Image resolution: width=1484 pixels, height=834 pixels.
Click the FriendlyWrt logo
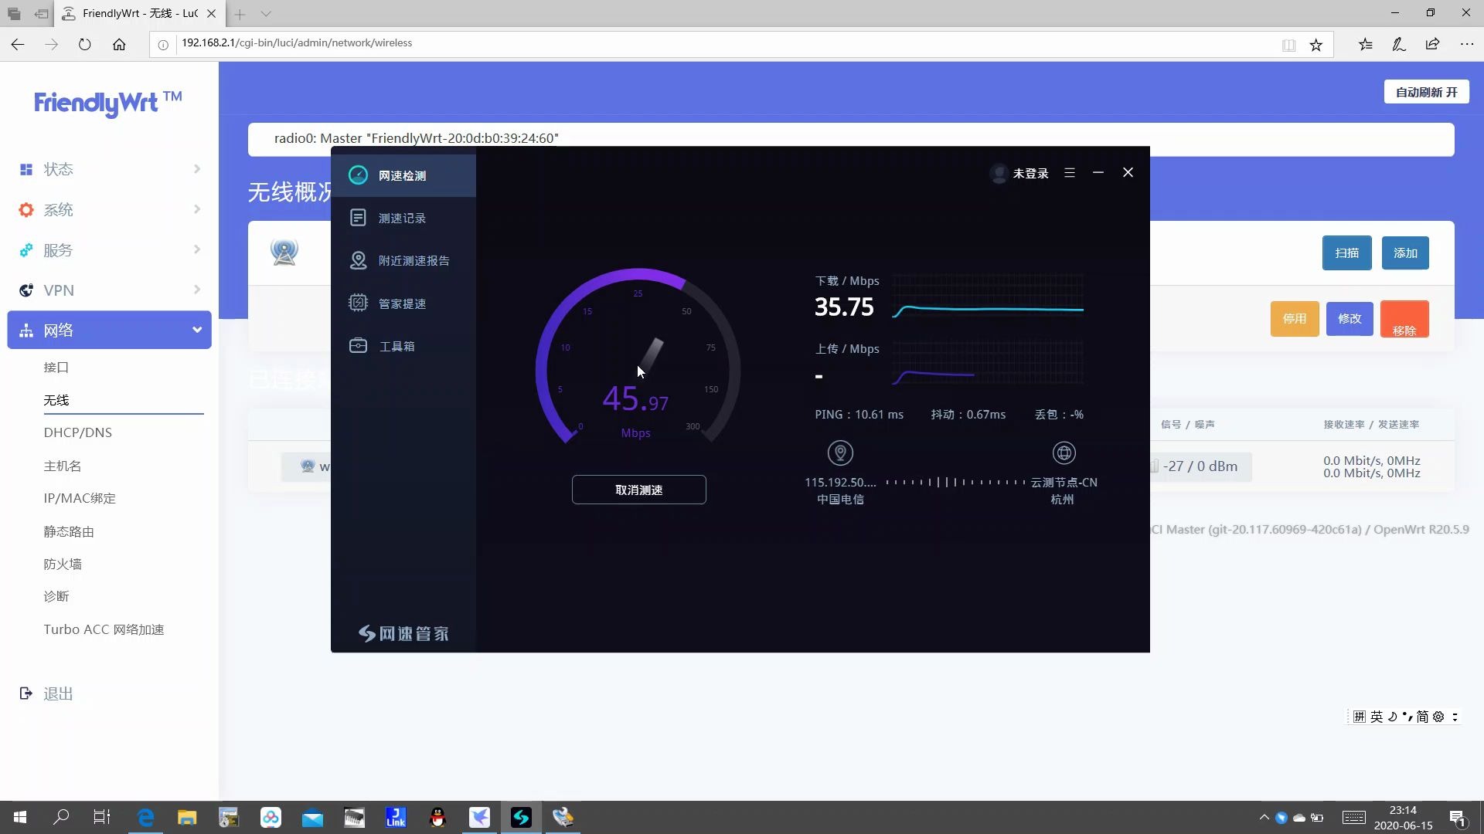point(108,103)
